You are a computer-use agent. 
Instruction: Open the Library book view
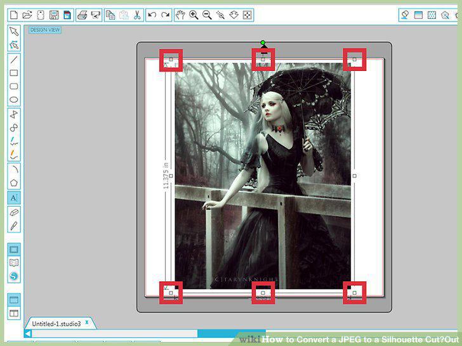coord(14,263)
